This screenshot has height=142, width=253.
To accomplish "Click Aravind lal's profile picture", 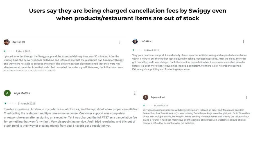I will click(x=7, y=42).
